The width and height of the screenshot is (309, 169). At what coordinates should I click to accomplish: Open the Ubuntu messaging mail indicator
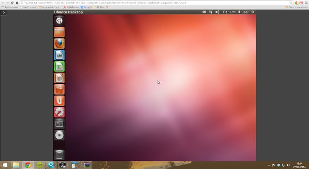204,12
